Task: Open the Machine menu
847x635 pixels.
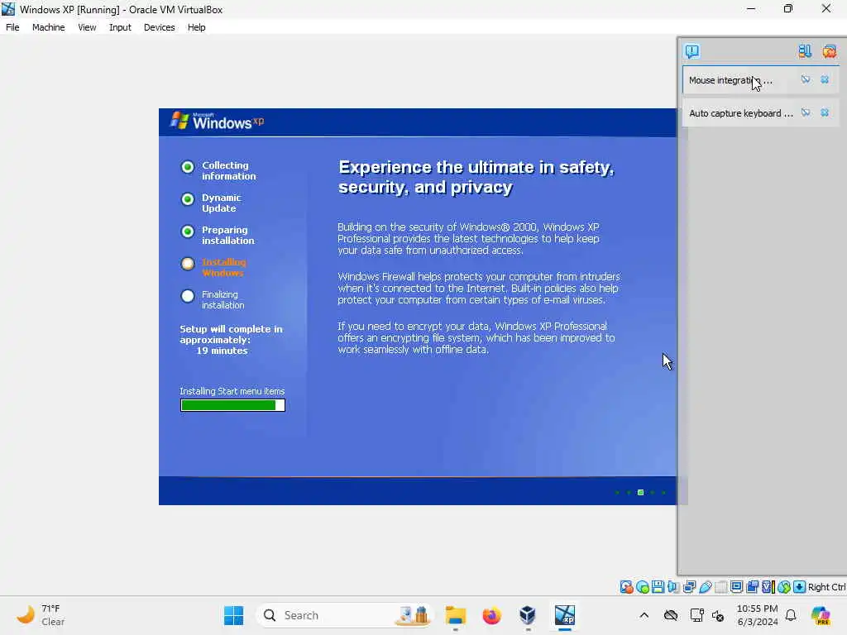Action: tap(48, 27)
